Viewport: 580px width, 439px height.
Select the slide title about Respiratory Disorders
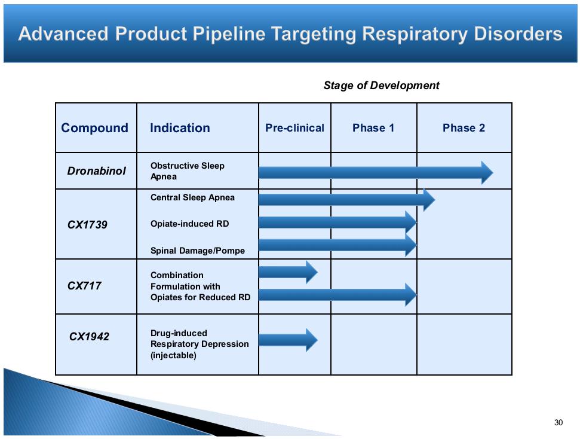tap(290, 33)
